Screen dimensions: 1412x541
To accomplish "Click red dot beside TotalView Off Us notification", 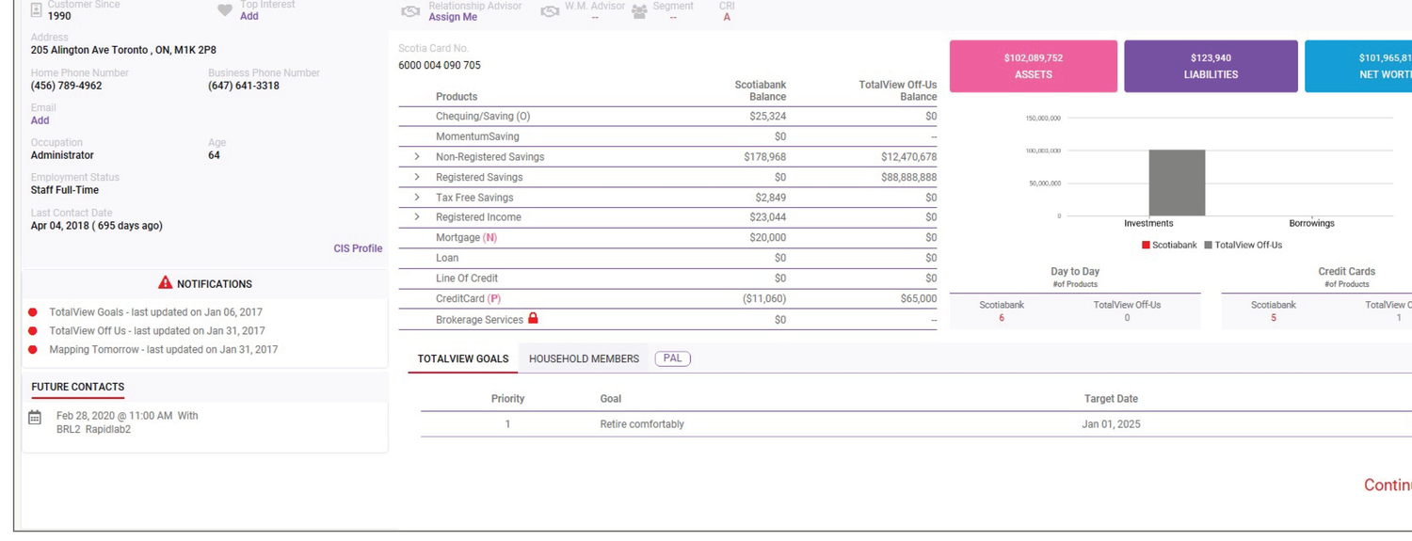I will [33, 331].
